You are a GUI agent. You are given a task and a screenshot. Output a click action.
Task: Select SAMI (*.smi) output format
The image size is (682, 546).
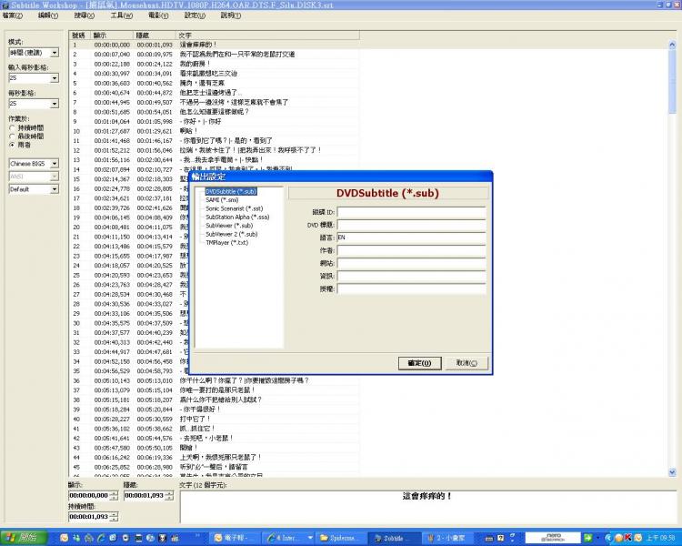(x=222, y=200)
